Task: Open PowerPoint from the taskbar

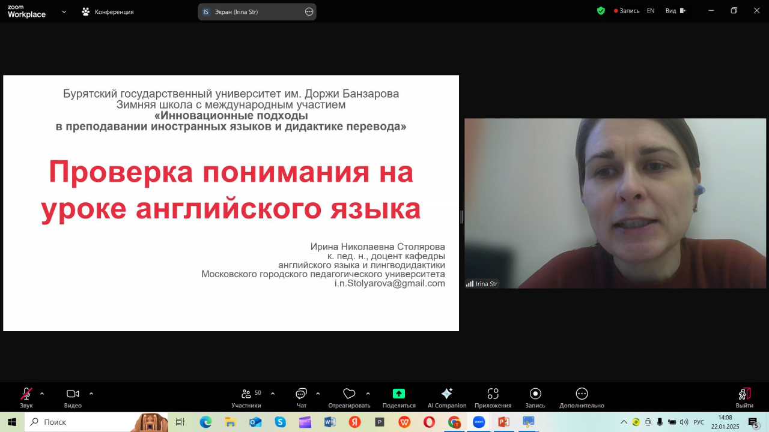Action: 503,422
